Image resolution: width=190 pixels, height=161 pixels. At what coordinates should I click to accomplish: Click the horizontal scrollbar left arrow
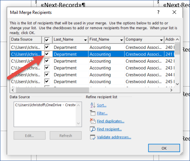(x=13, y=90)
